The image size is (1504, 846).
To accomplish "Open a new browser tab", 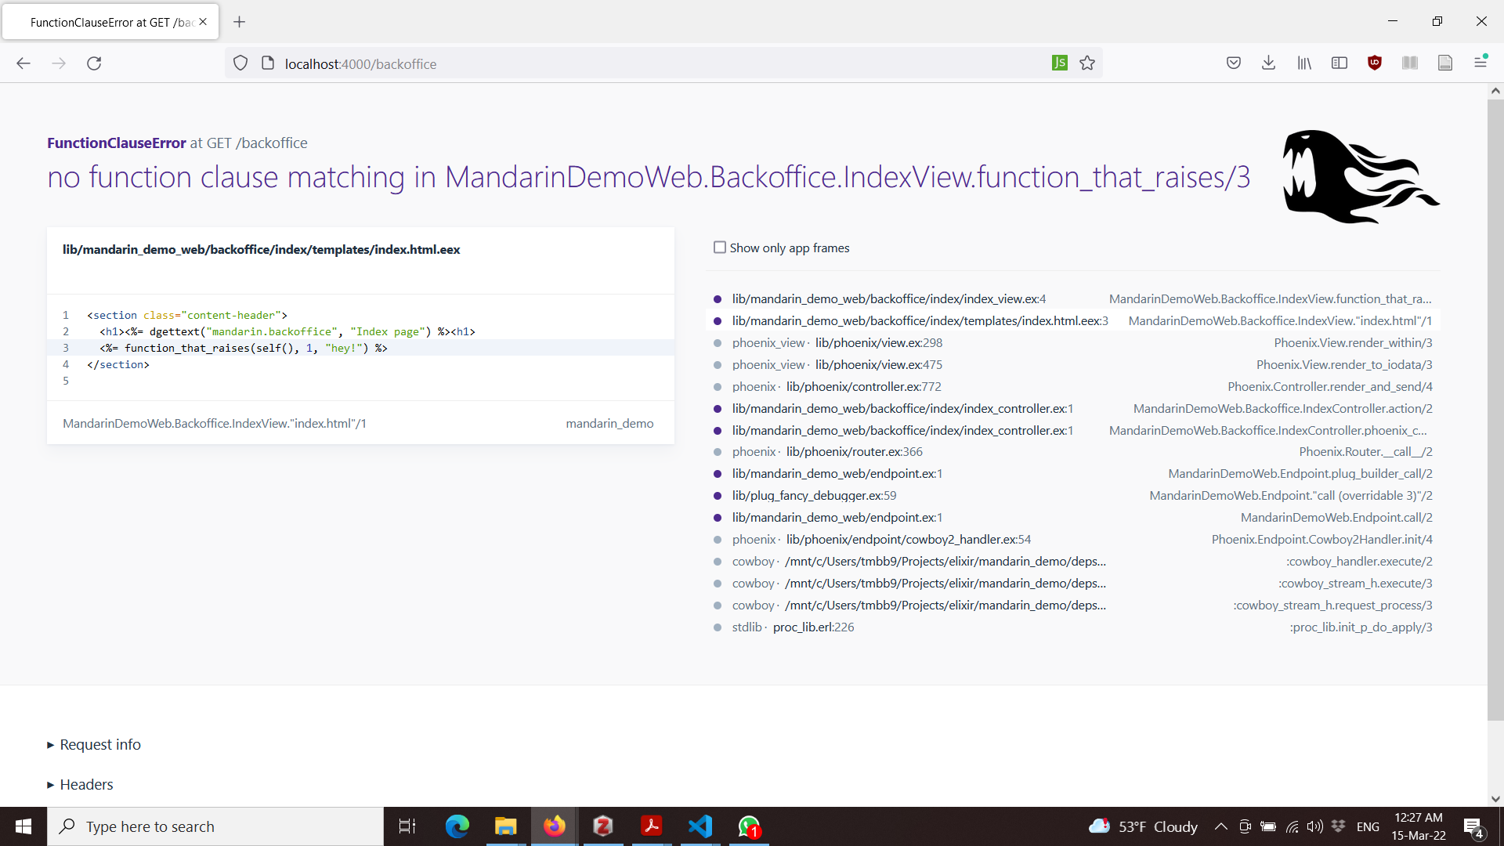I will point(240,22).
